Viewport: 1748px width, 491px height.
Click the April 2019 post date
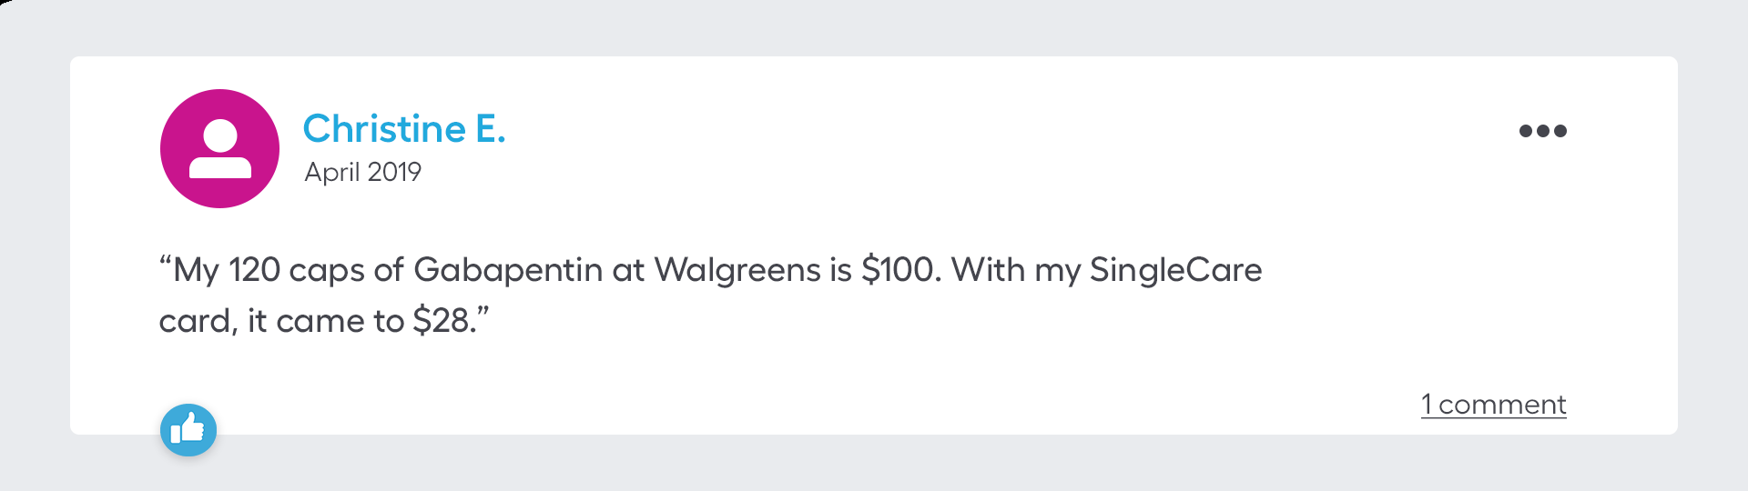(x=362, y=172)
